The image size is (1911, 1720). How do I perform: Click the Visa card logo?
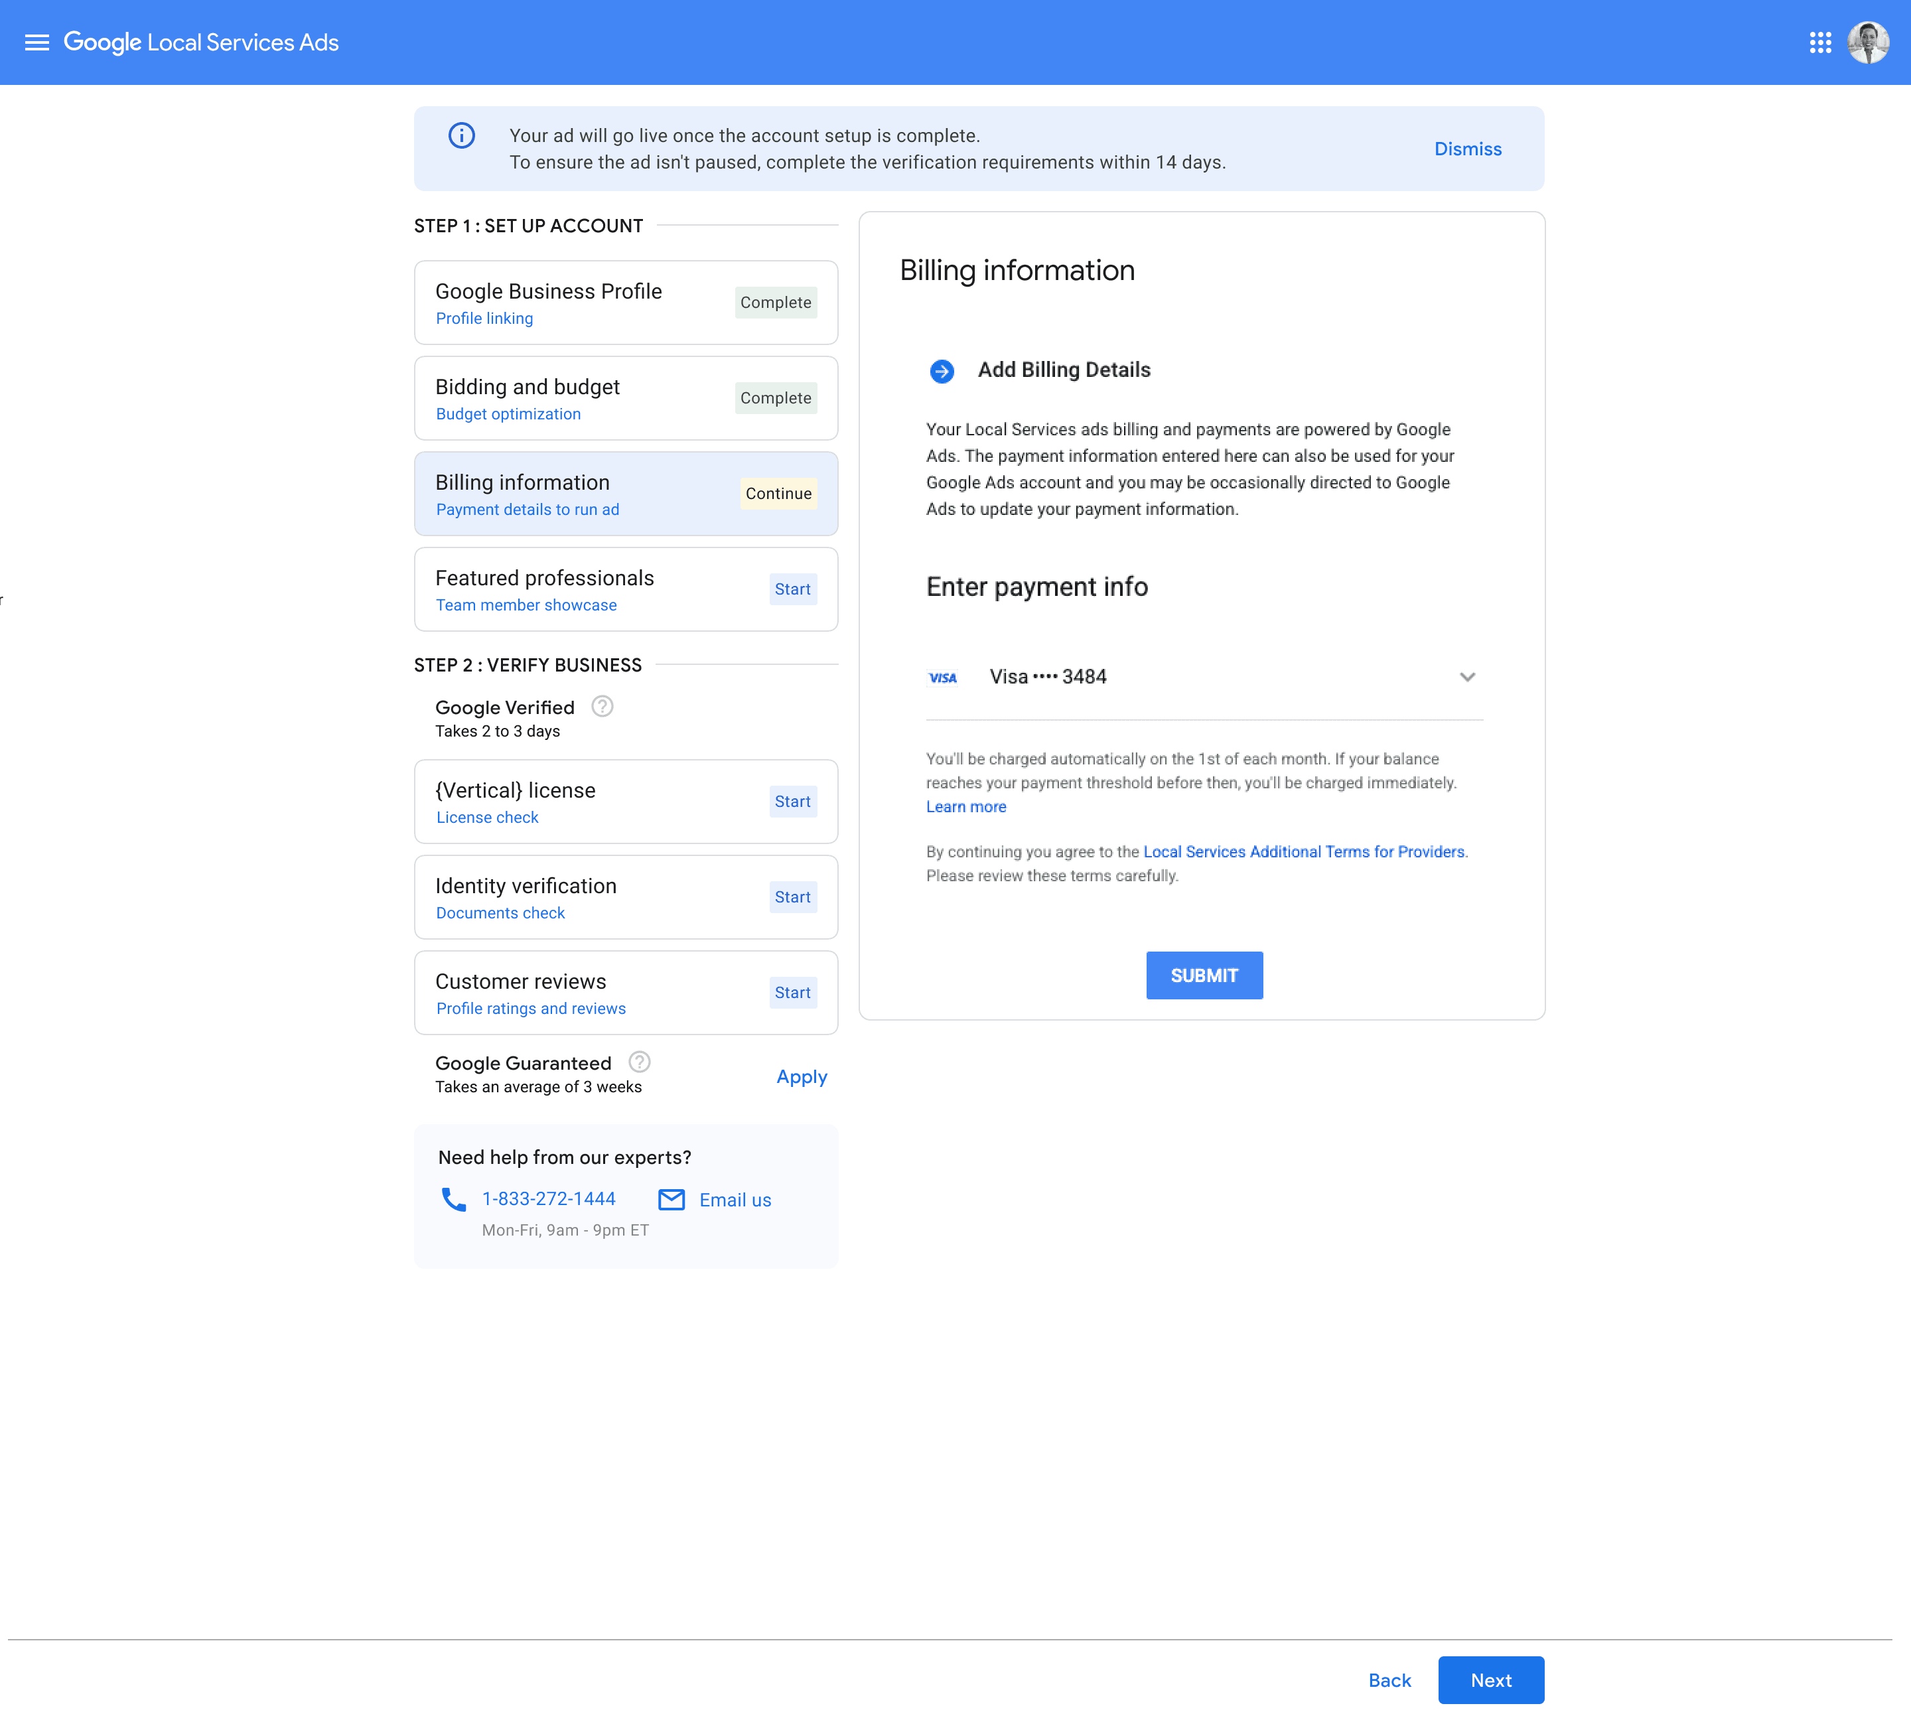[x=942, y=678]
